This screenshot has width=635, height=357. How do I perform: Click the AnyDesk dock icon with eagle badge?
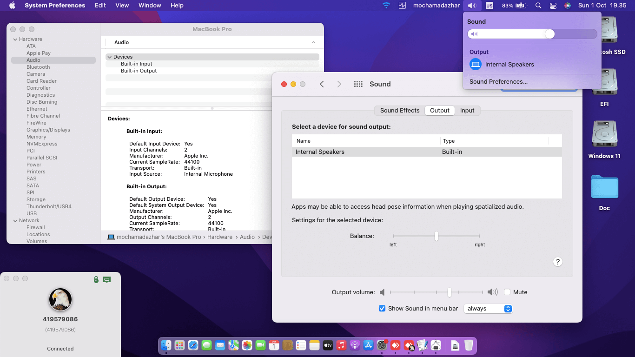click(409, 345)
